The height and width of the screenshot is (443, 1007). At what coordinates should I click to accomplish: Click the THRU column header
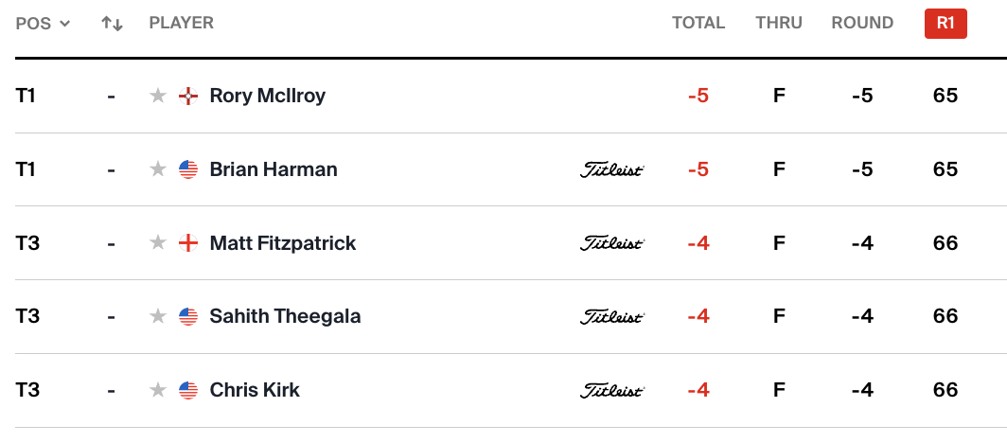[x=779, y=24]
